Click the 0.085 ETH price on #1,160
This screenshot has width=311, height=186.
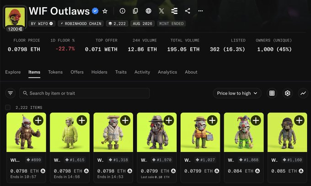click(284, 171)
